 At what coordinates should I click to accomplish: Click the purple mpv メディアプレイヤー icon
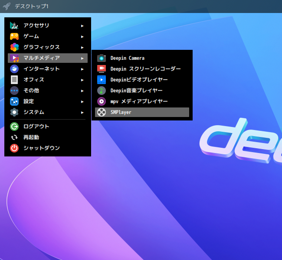point(102,101)
